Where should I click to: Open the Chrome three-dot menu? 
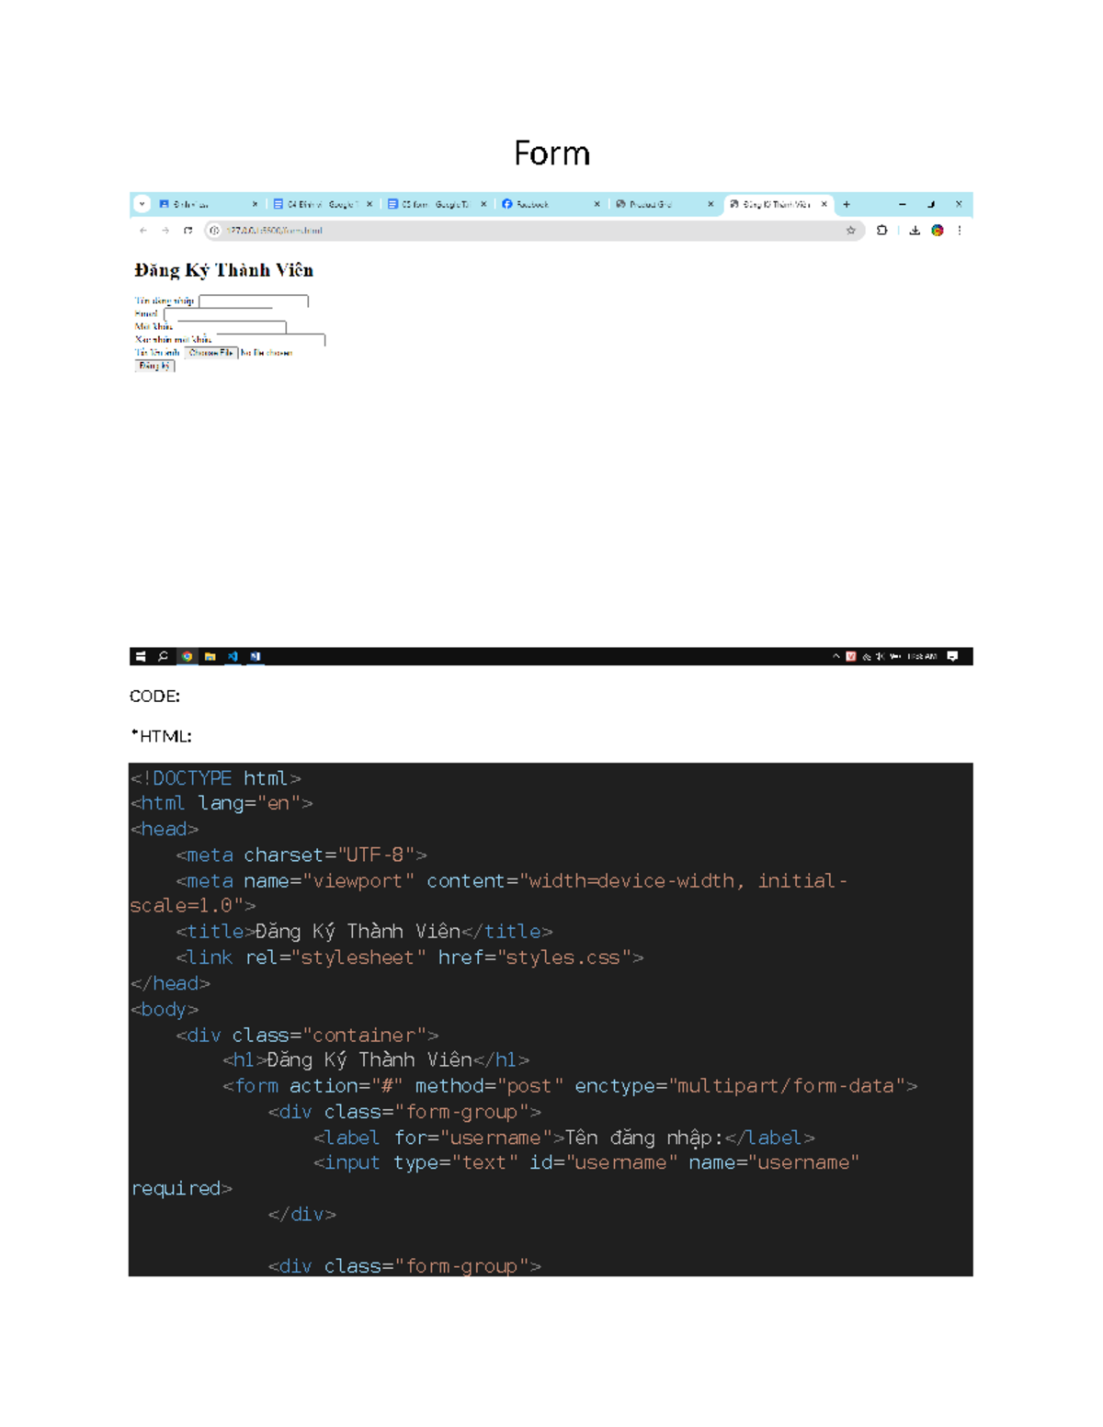[x=960, y=231]
